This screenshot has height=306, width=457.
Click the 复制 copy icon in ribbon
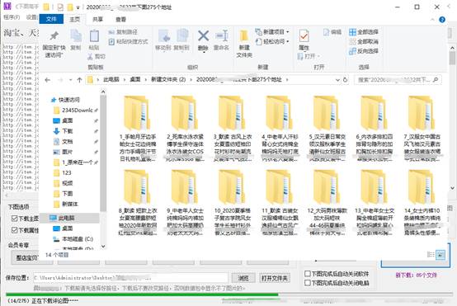(x=76, y=36)
